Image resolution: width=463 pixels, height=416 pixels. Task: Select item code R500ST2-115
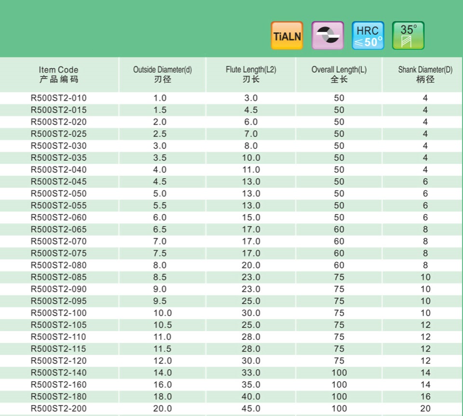pyautogui.click(x=59, y=349)
